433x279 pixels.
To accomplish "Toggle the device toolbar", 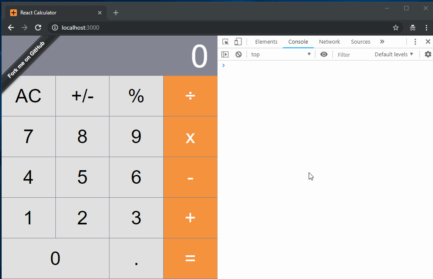I will [x=238, y=41].
